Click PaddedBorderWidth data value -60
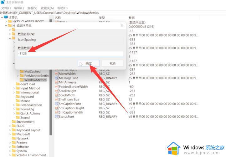This screenshot has width=226, height=157. [x=131, y=87]
